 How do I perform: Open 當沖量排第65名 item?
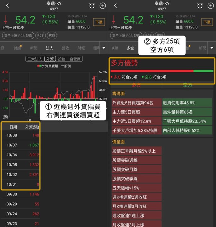tap(187, 112)
